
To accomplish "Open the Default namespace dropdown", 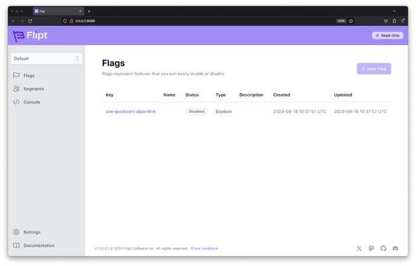I will [47, 59].
